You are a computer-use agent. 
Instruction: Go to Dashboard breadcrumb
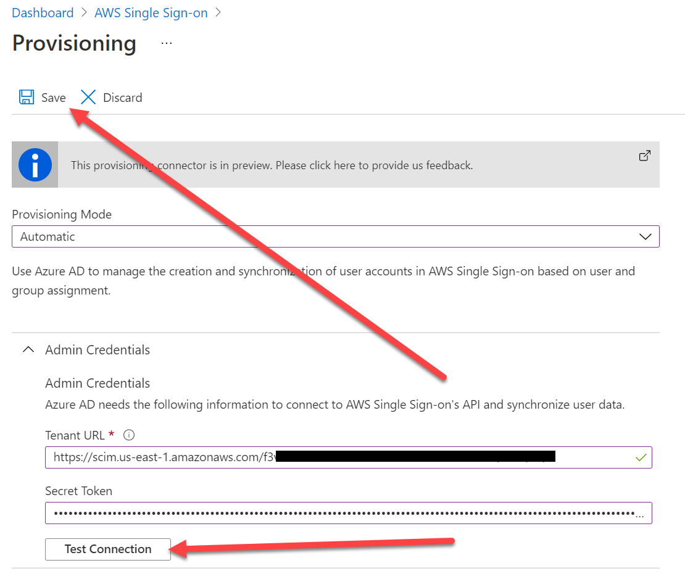43,13
